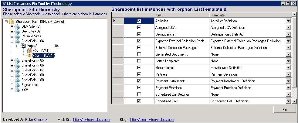
Task: Click the Dev Site - 82 site icon
Action: point(18,31)
